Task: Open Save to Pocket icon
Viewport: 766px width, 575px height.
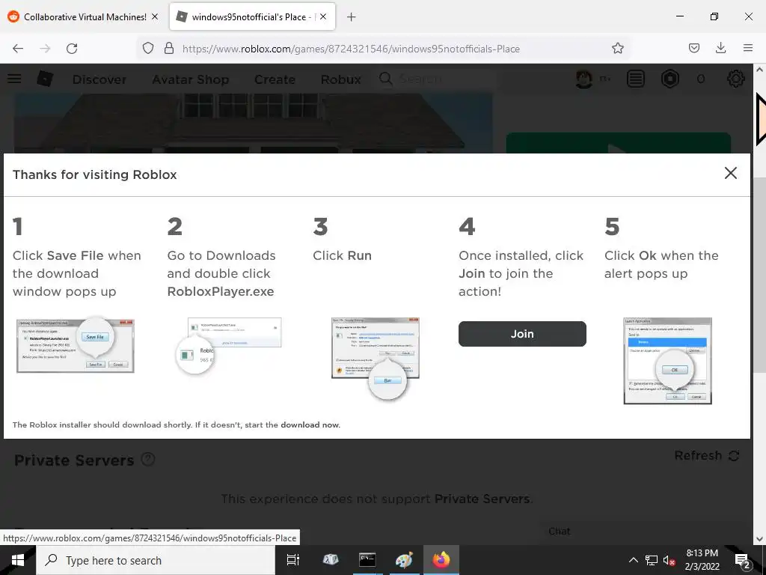Action: pyautogui.click(x=693, y=49)
